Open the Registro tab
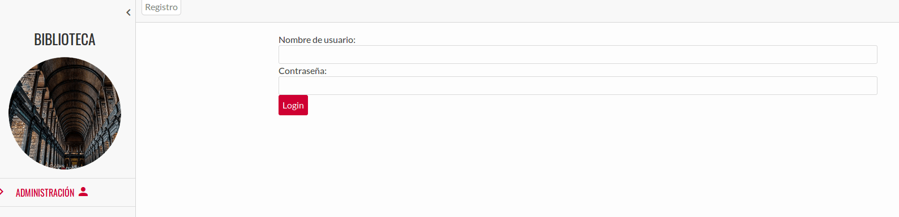The height and width of the screenshot is (217, 899). click(161, 7)
